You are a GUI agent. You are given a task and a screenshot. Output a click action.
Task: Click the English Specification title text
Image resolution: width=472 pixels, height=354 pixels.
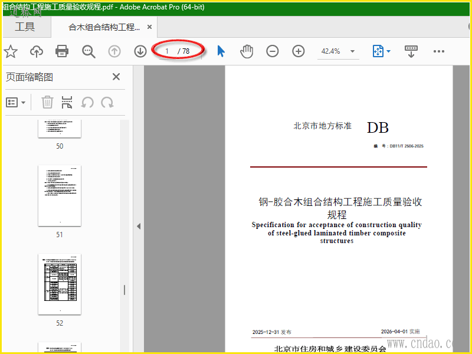(336, 232)
